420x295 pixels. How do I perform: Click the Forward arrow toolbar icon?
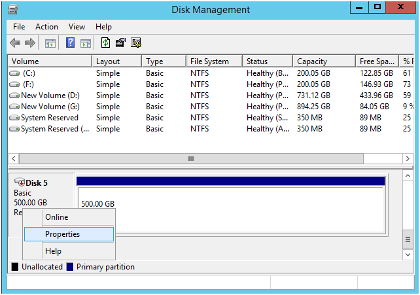pyautogui.click(x=29, y=43)
